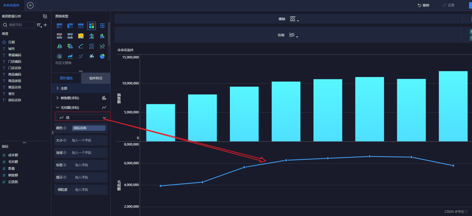Select the bubble chart icon
Viewport: 472px width, 216px height.
(x=92, y=56)
